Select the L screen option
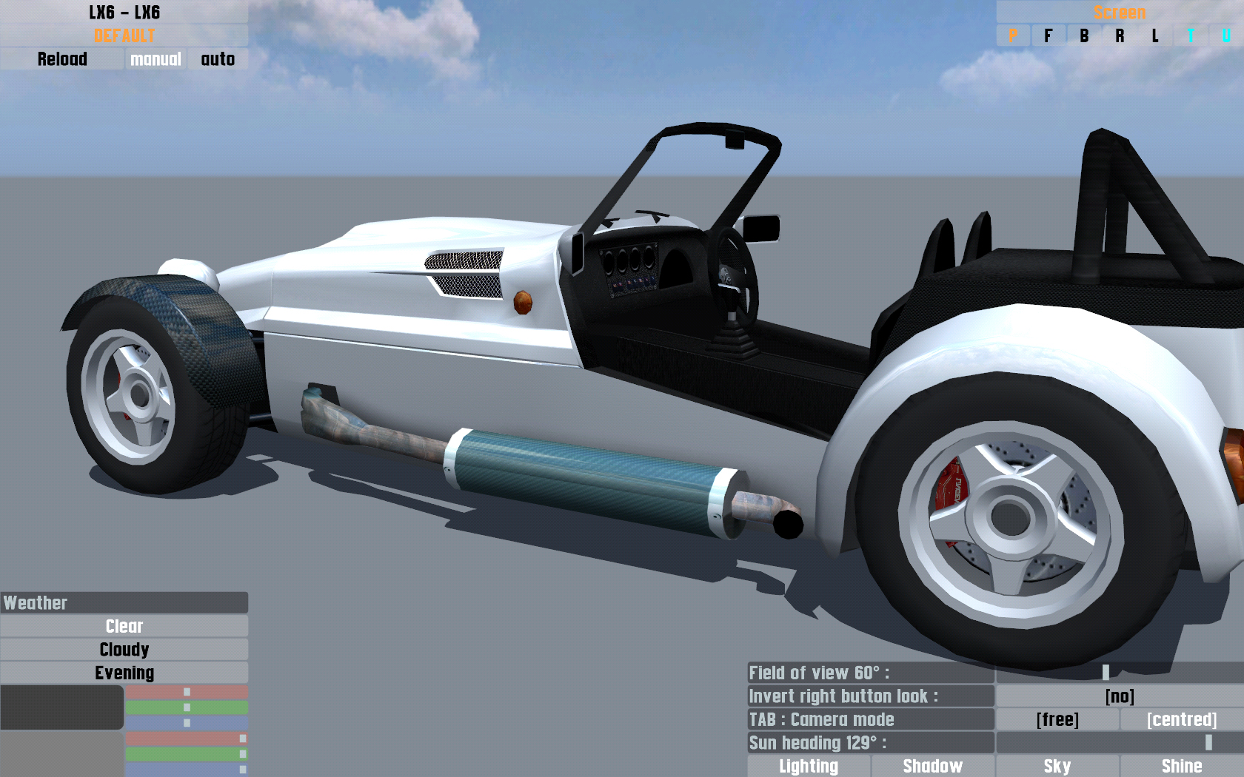This screenshot has width=1244, height=777. pos(1155,36)
